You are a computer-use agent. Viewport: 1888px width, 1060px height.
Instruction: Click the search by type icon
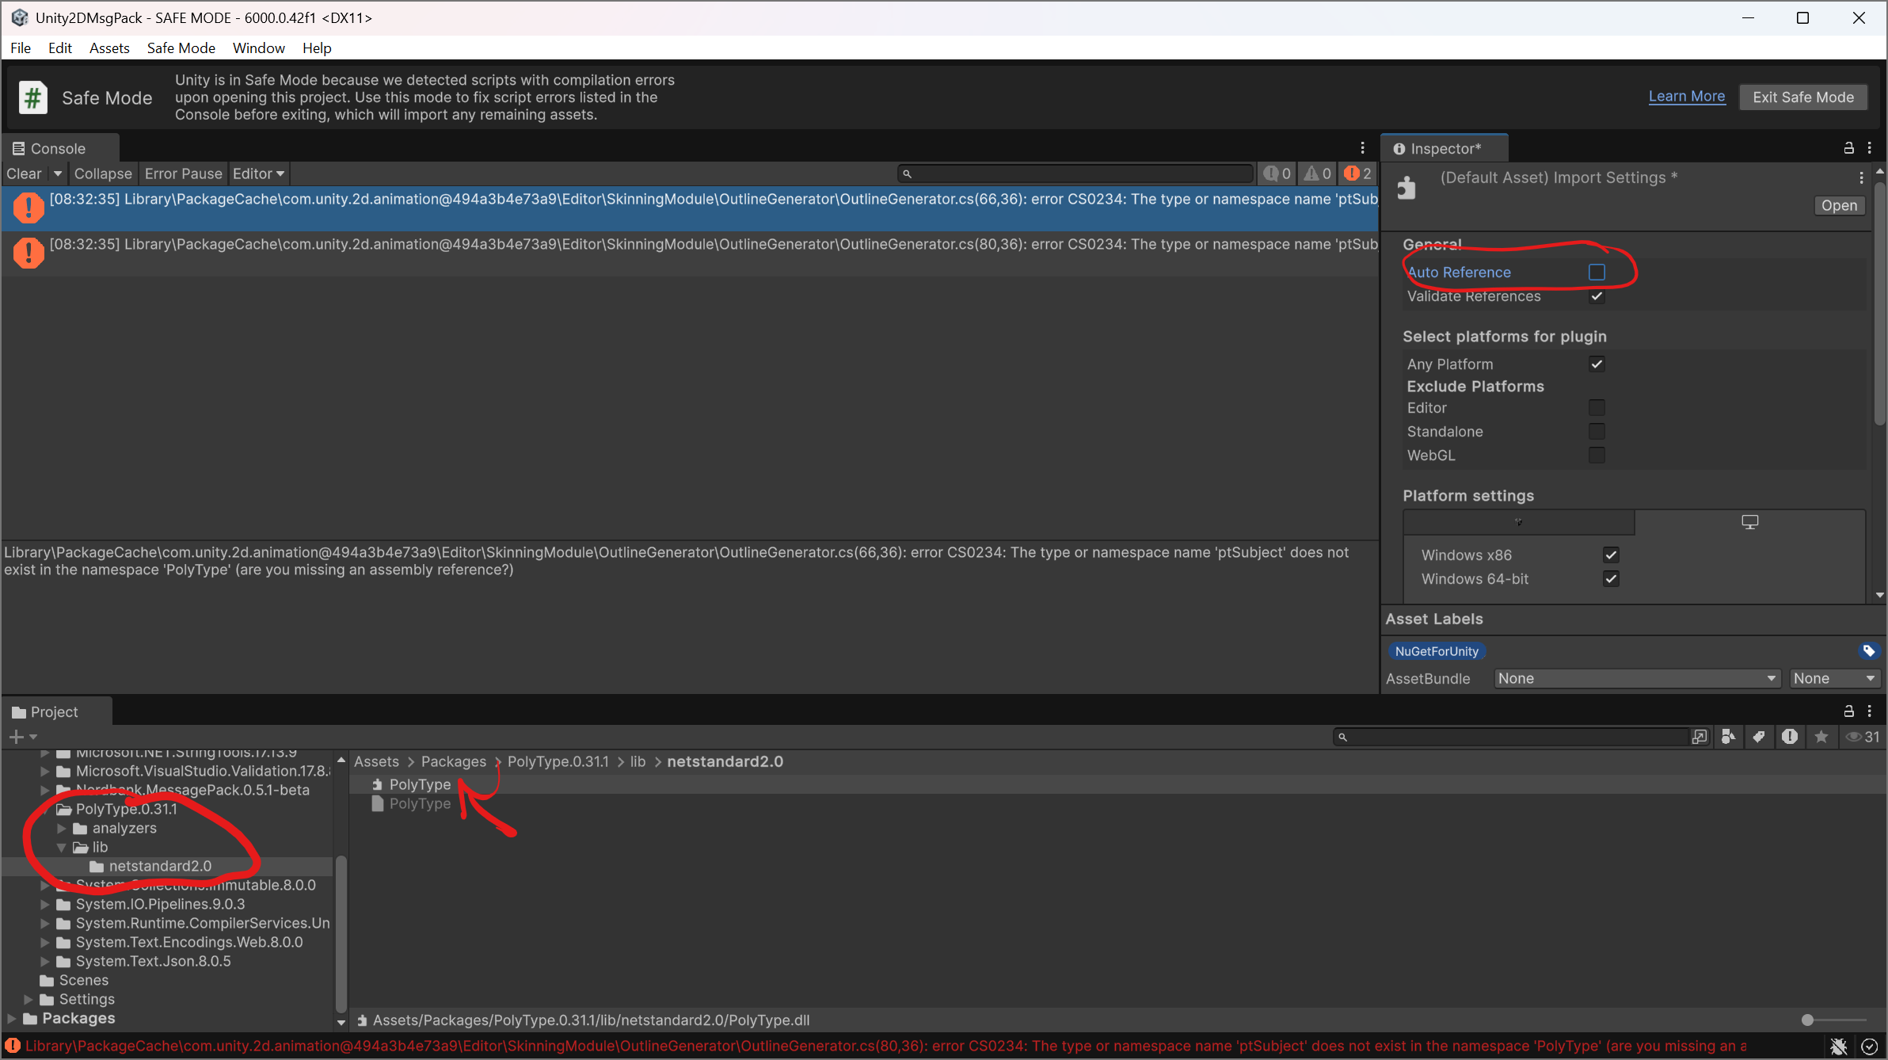coord(1728,737)
